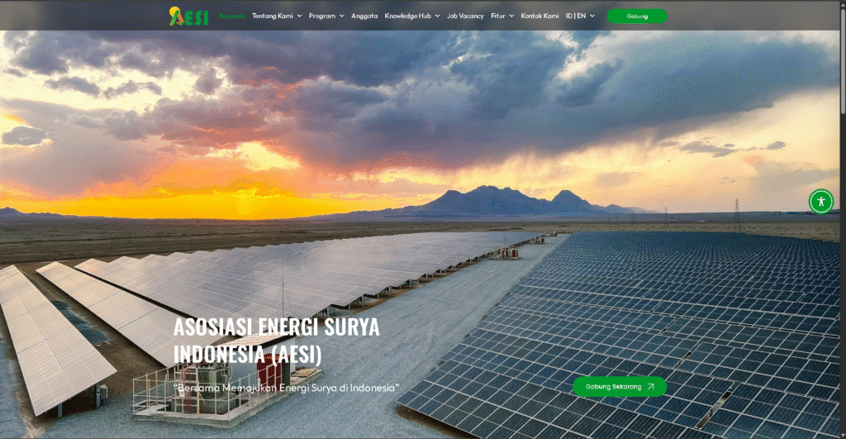Expand the Knowledge Hub chevron
The width and height of the screenshot is (846, 439).
pyautogui.click(x=437, y=17)
